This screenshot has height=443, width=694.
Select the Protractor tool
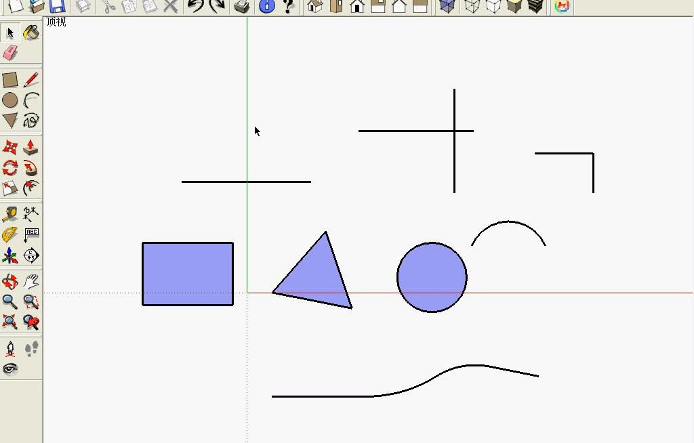pos(10,235)
